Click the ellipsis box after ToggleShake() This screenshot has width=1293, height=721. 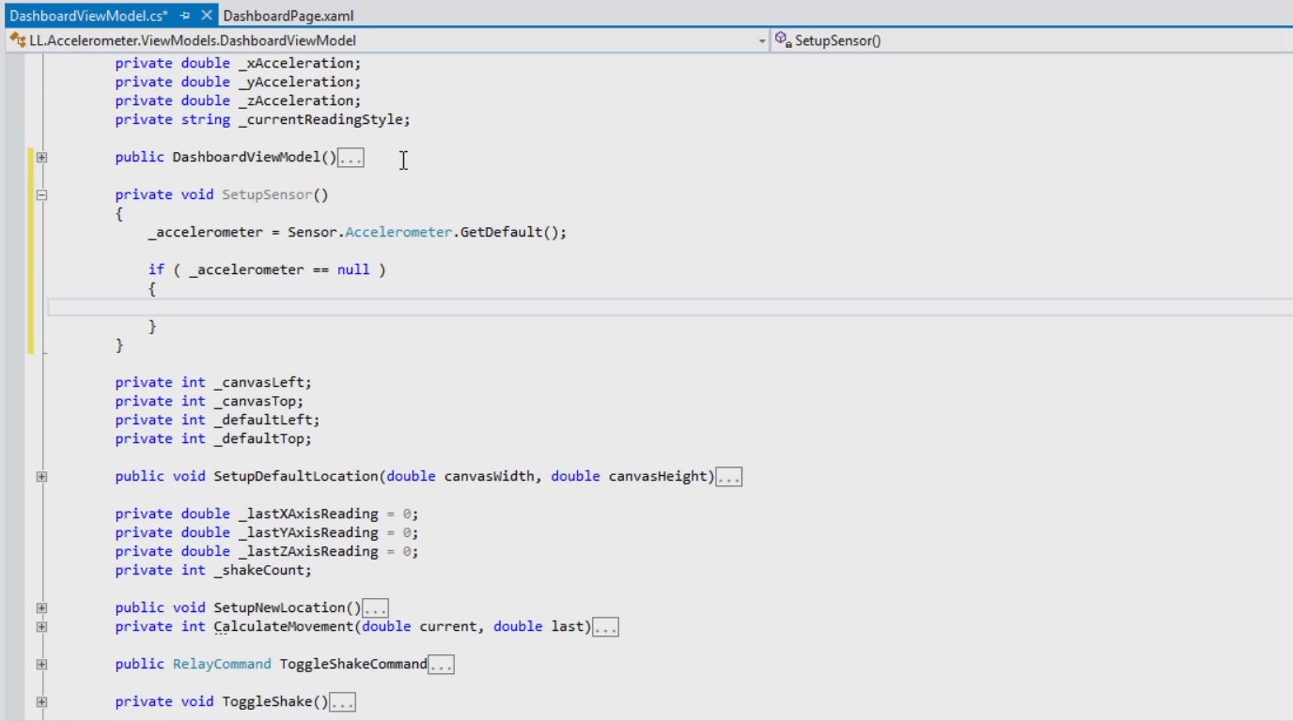343,703
